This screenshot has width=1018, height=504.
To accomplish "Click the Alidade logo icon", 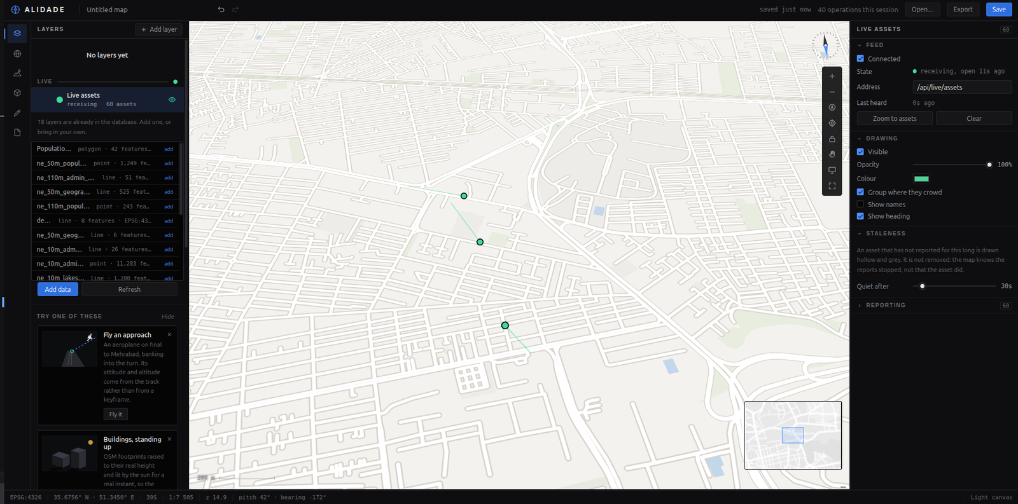I will (15, 10).
